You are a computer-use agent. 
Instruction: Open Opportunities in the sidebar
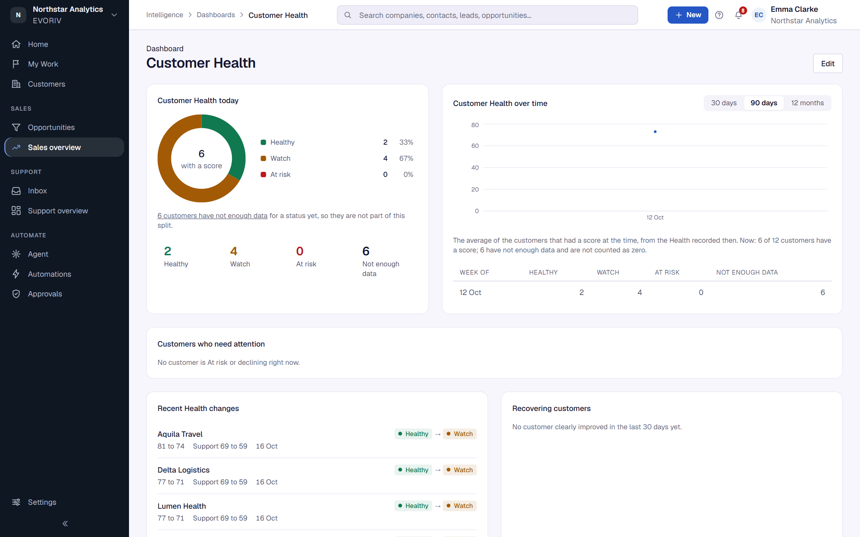64,127
